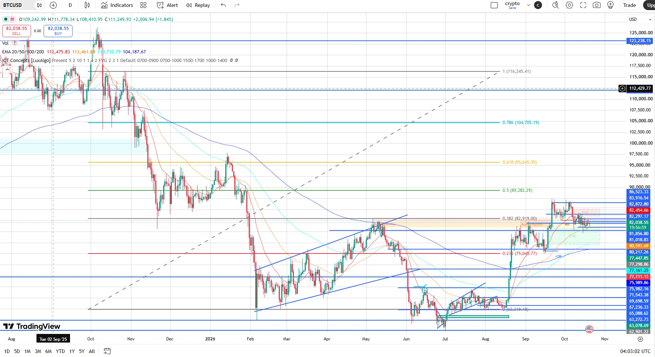The width and height of the screenshot is (655, 357).
Task: Open chart settings hexagon icon
Action: (x=569, y=5)
